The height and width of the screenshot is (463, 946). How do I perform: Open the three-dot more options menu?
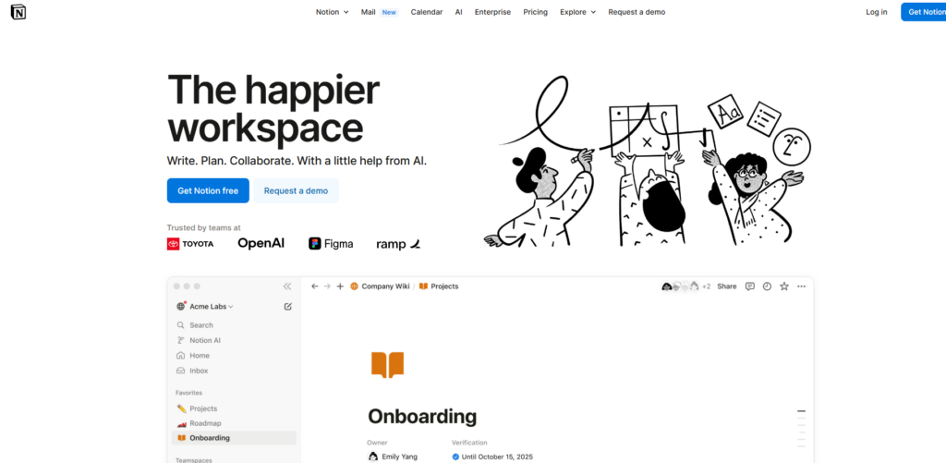[x=801, y=286]
